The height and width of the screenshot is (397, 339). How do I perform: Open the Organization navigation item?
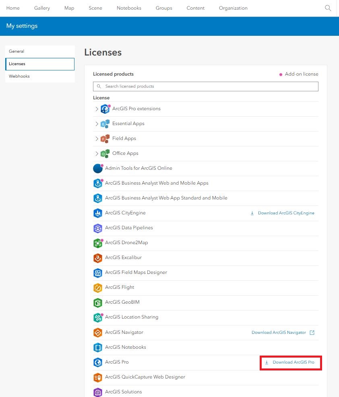click(233, 8)
